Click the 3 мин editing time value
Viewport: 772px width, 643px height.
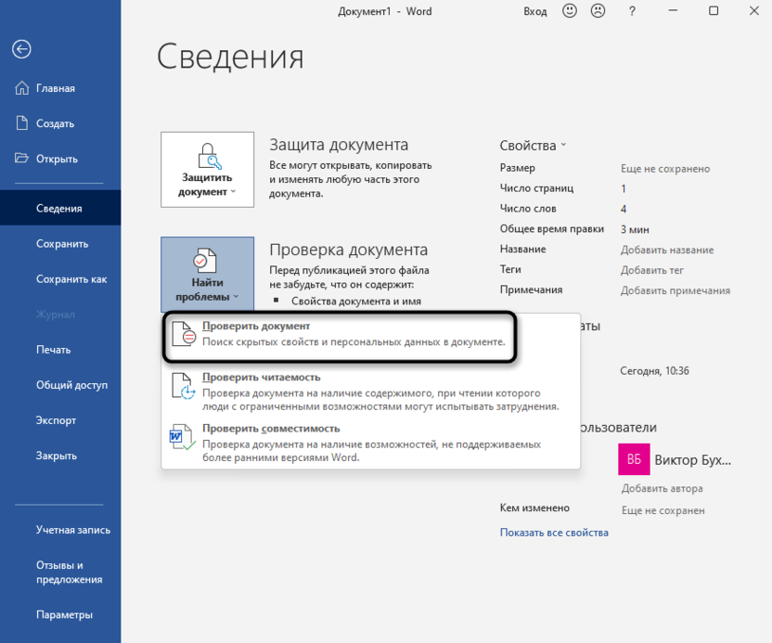click(x=635, y=229)
